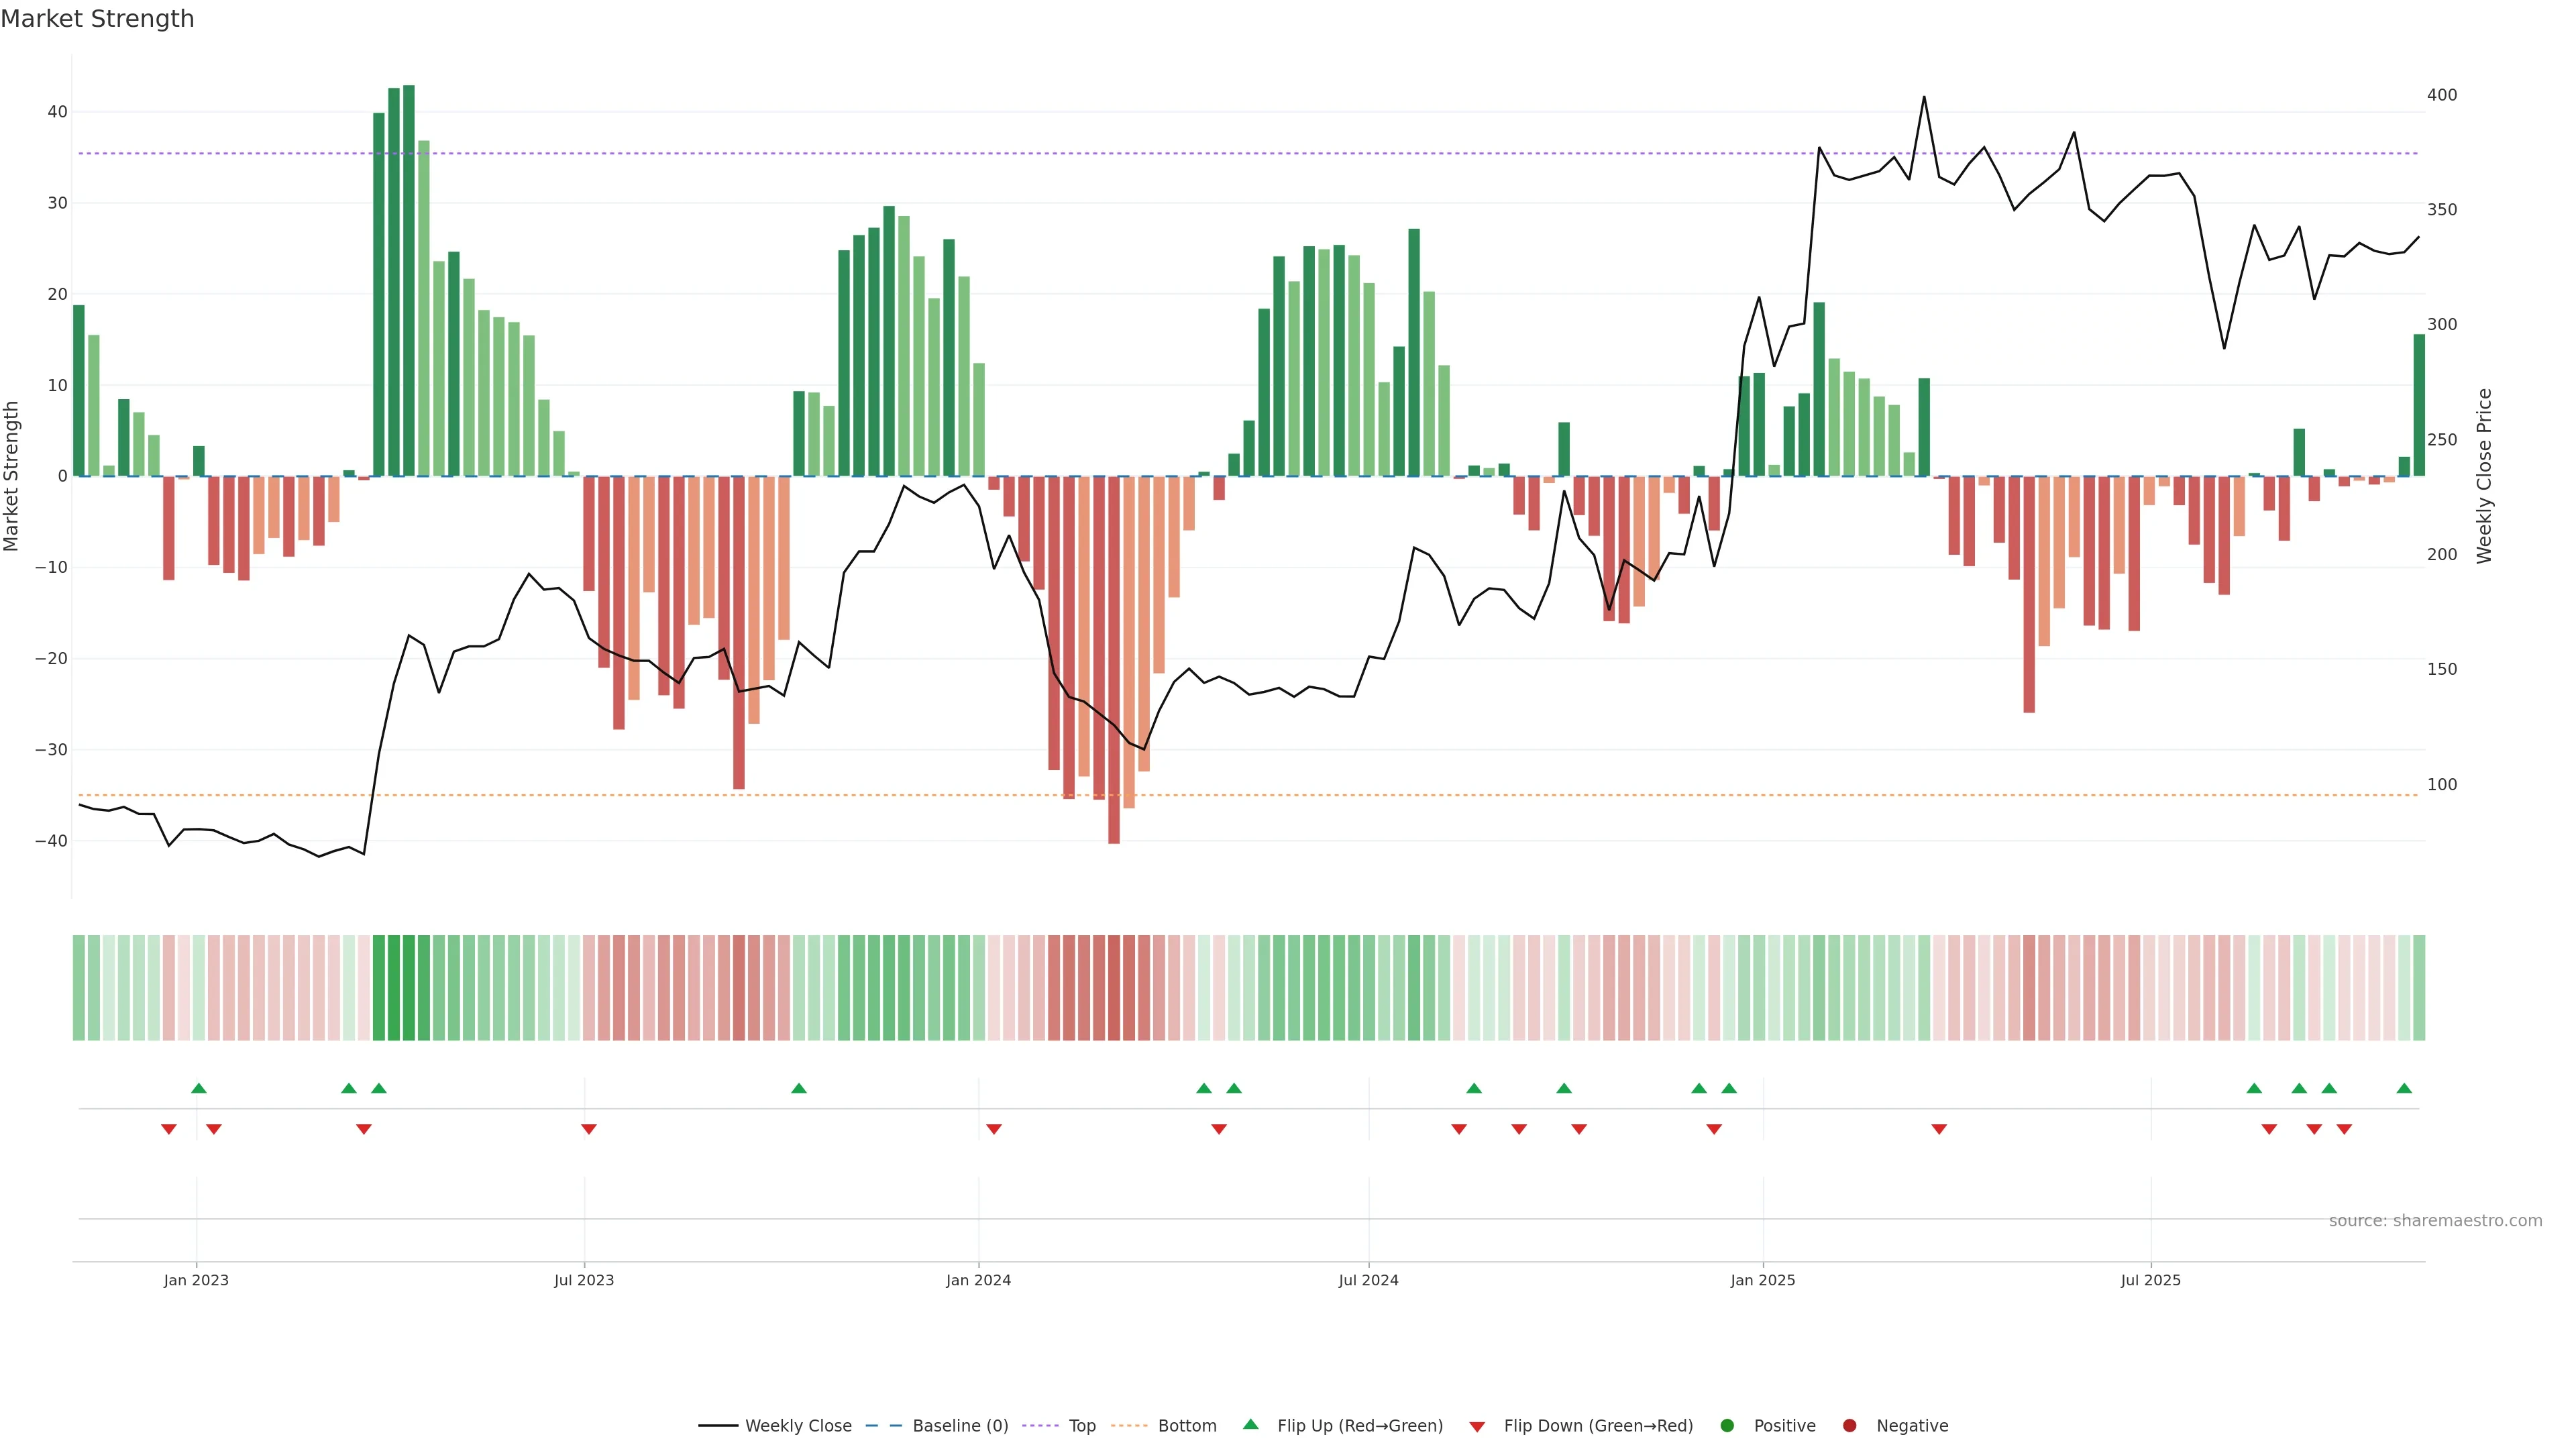Click the darkest green heatmap strip cell
2576x1449 pixels.
pos(408,987)
